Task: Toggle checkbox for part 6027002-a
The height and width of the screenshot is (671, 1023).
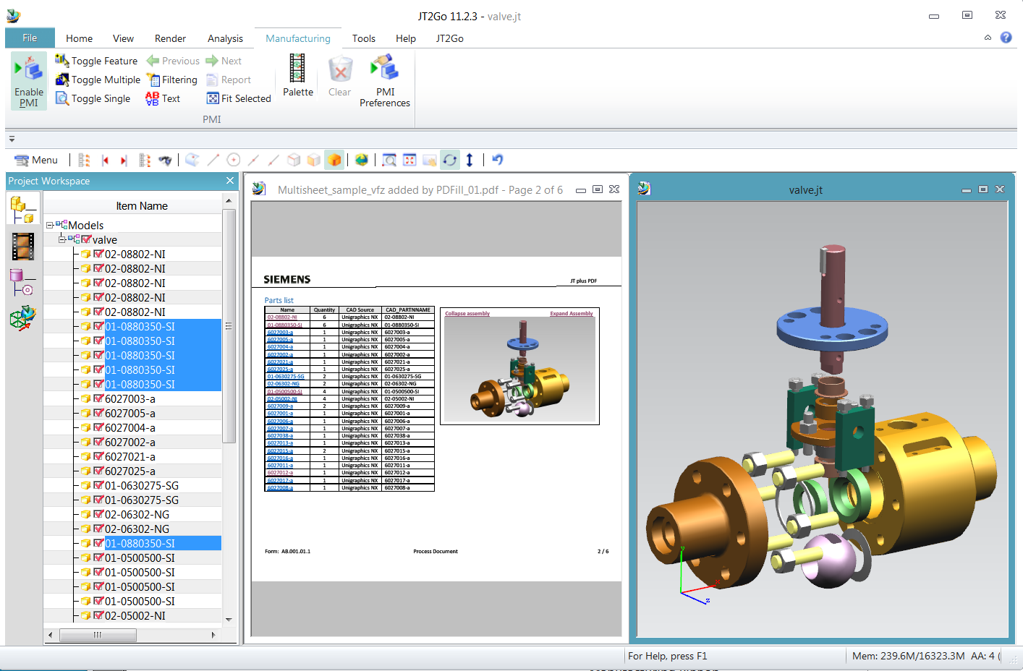Action: [98, 442]
